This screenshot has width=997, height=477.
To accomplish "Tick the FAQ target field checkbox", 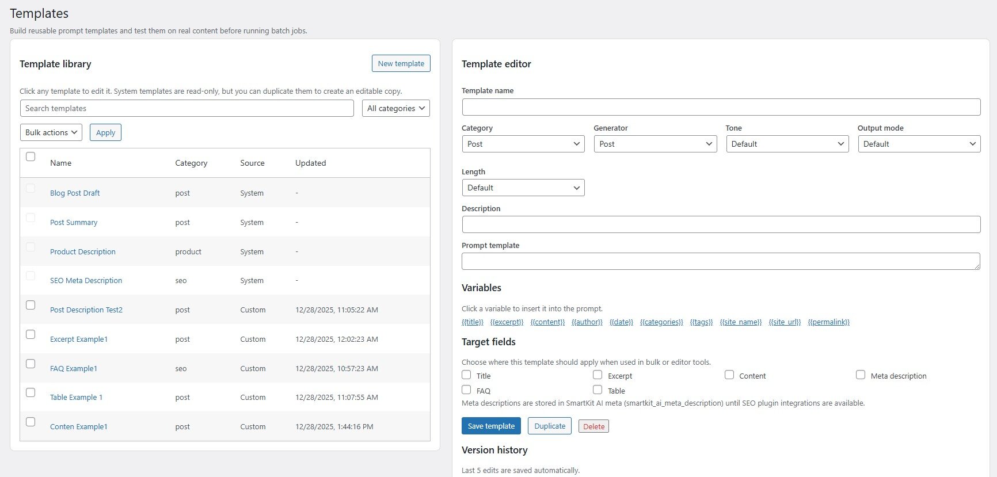I will pos(466,390).
